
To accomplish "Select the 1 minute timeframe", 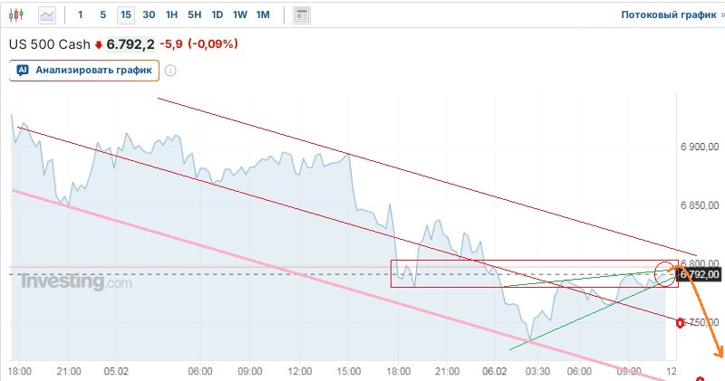I will [81, 15].
